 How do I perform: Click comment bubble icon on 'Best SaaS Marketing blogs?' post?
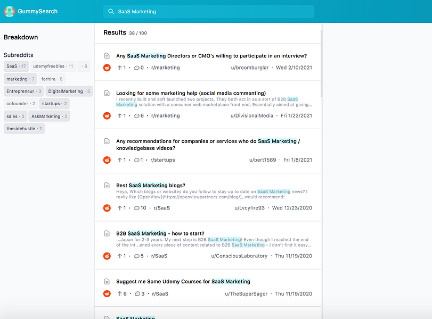(137, 208)
